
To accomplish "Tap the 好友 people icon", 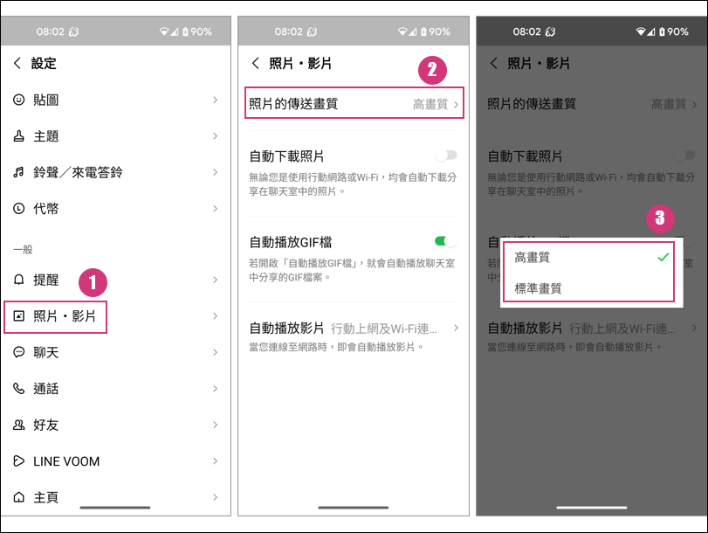I will click(18, 425).
